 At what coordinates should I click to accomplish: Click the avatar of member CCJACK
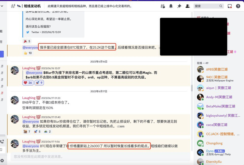(x=200, y=134)
